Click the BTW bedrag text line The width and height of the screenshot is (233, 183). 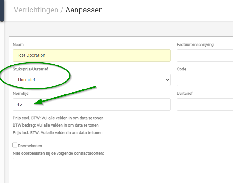click(x=56, y=125)
